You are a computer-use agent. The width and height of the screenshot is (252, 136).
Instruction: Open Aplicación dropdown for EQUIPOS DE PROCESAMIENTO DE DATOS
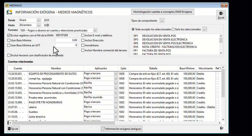click(116, 74)
